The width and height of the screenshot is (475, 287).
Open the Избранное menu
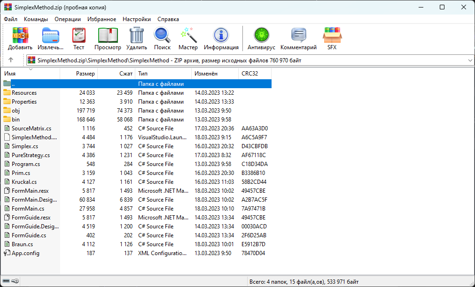(101, 19)
